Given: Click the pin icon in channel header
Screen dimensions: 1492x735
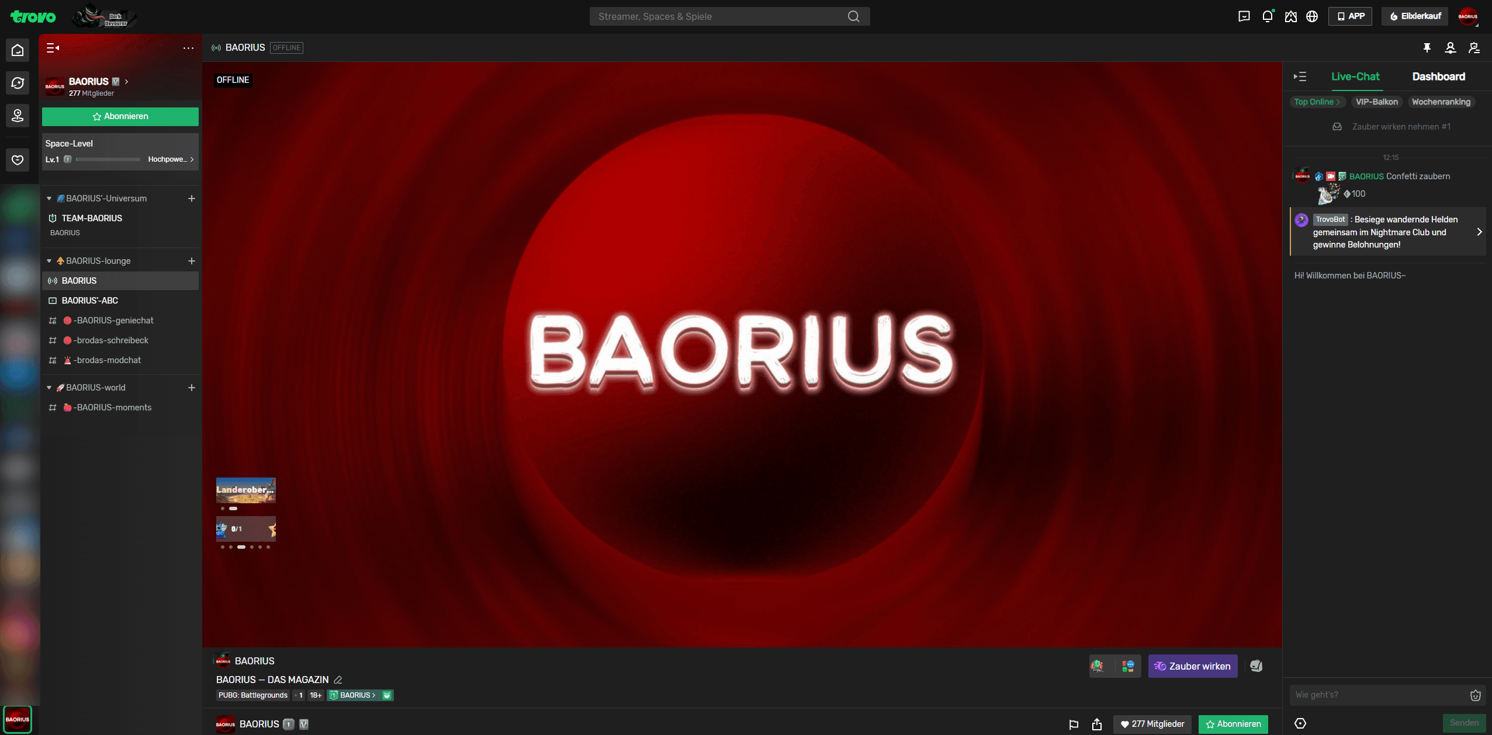Looking at the screenshot, I should [1427, 48].
